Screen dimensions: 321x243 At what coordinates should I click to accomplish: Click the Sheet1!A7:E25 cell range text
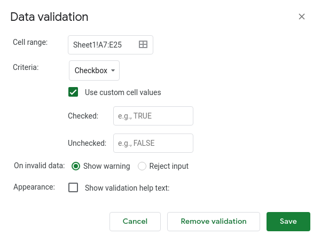tap(97, 45)
